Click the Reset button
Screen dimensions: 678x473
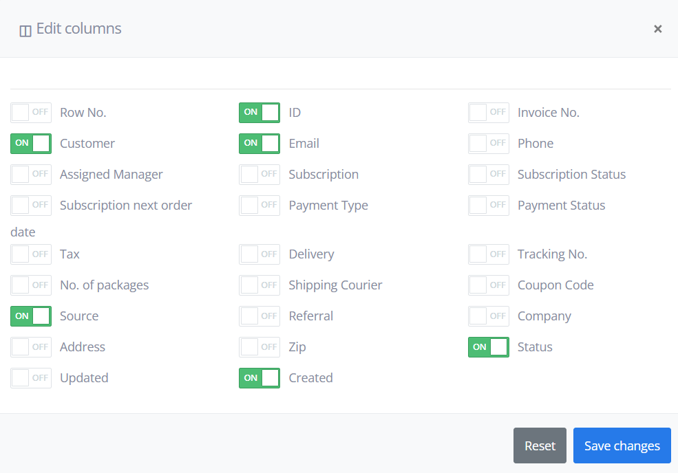[x=540, y=445]
